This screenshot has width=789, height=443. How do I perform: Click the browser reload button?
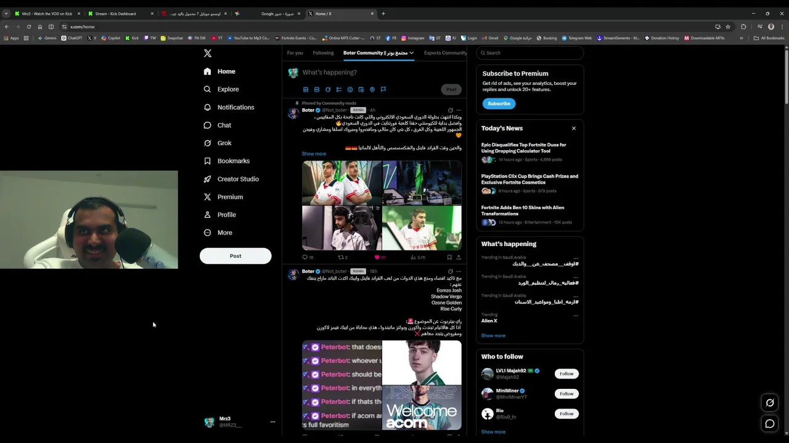(28, 26)
